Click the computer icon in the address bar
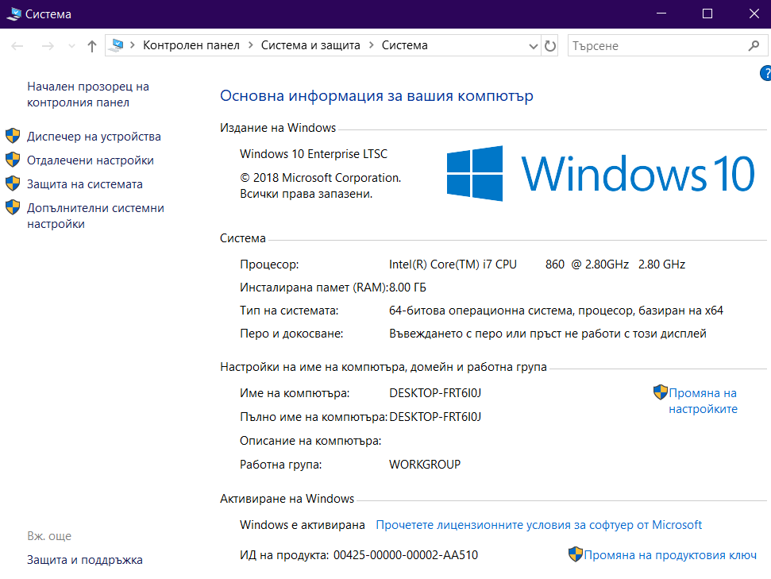This screenshot has width=771, height=579. pos(117,45)
